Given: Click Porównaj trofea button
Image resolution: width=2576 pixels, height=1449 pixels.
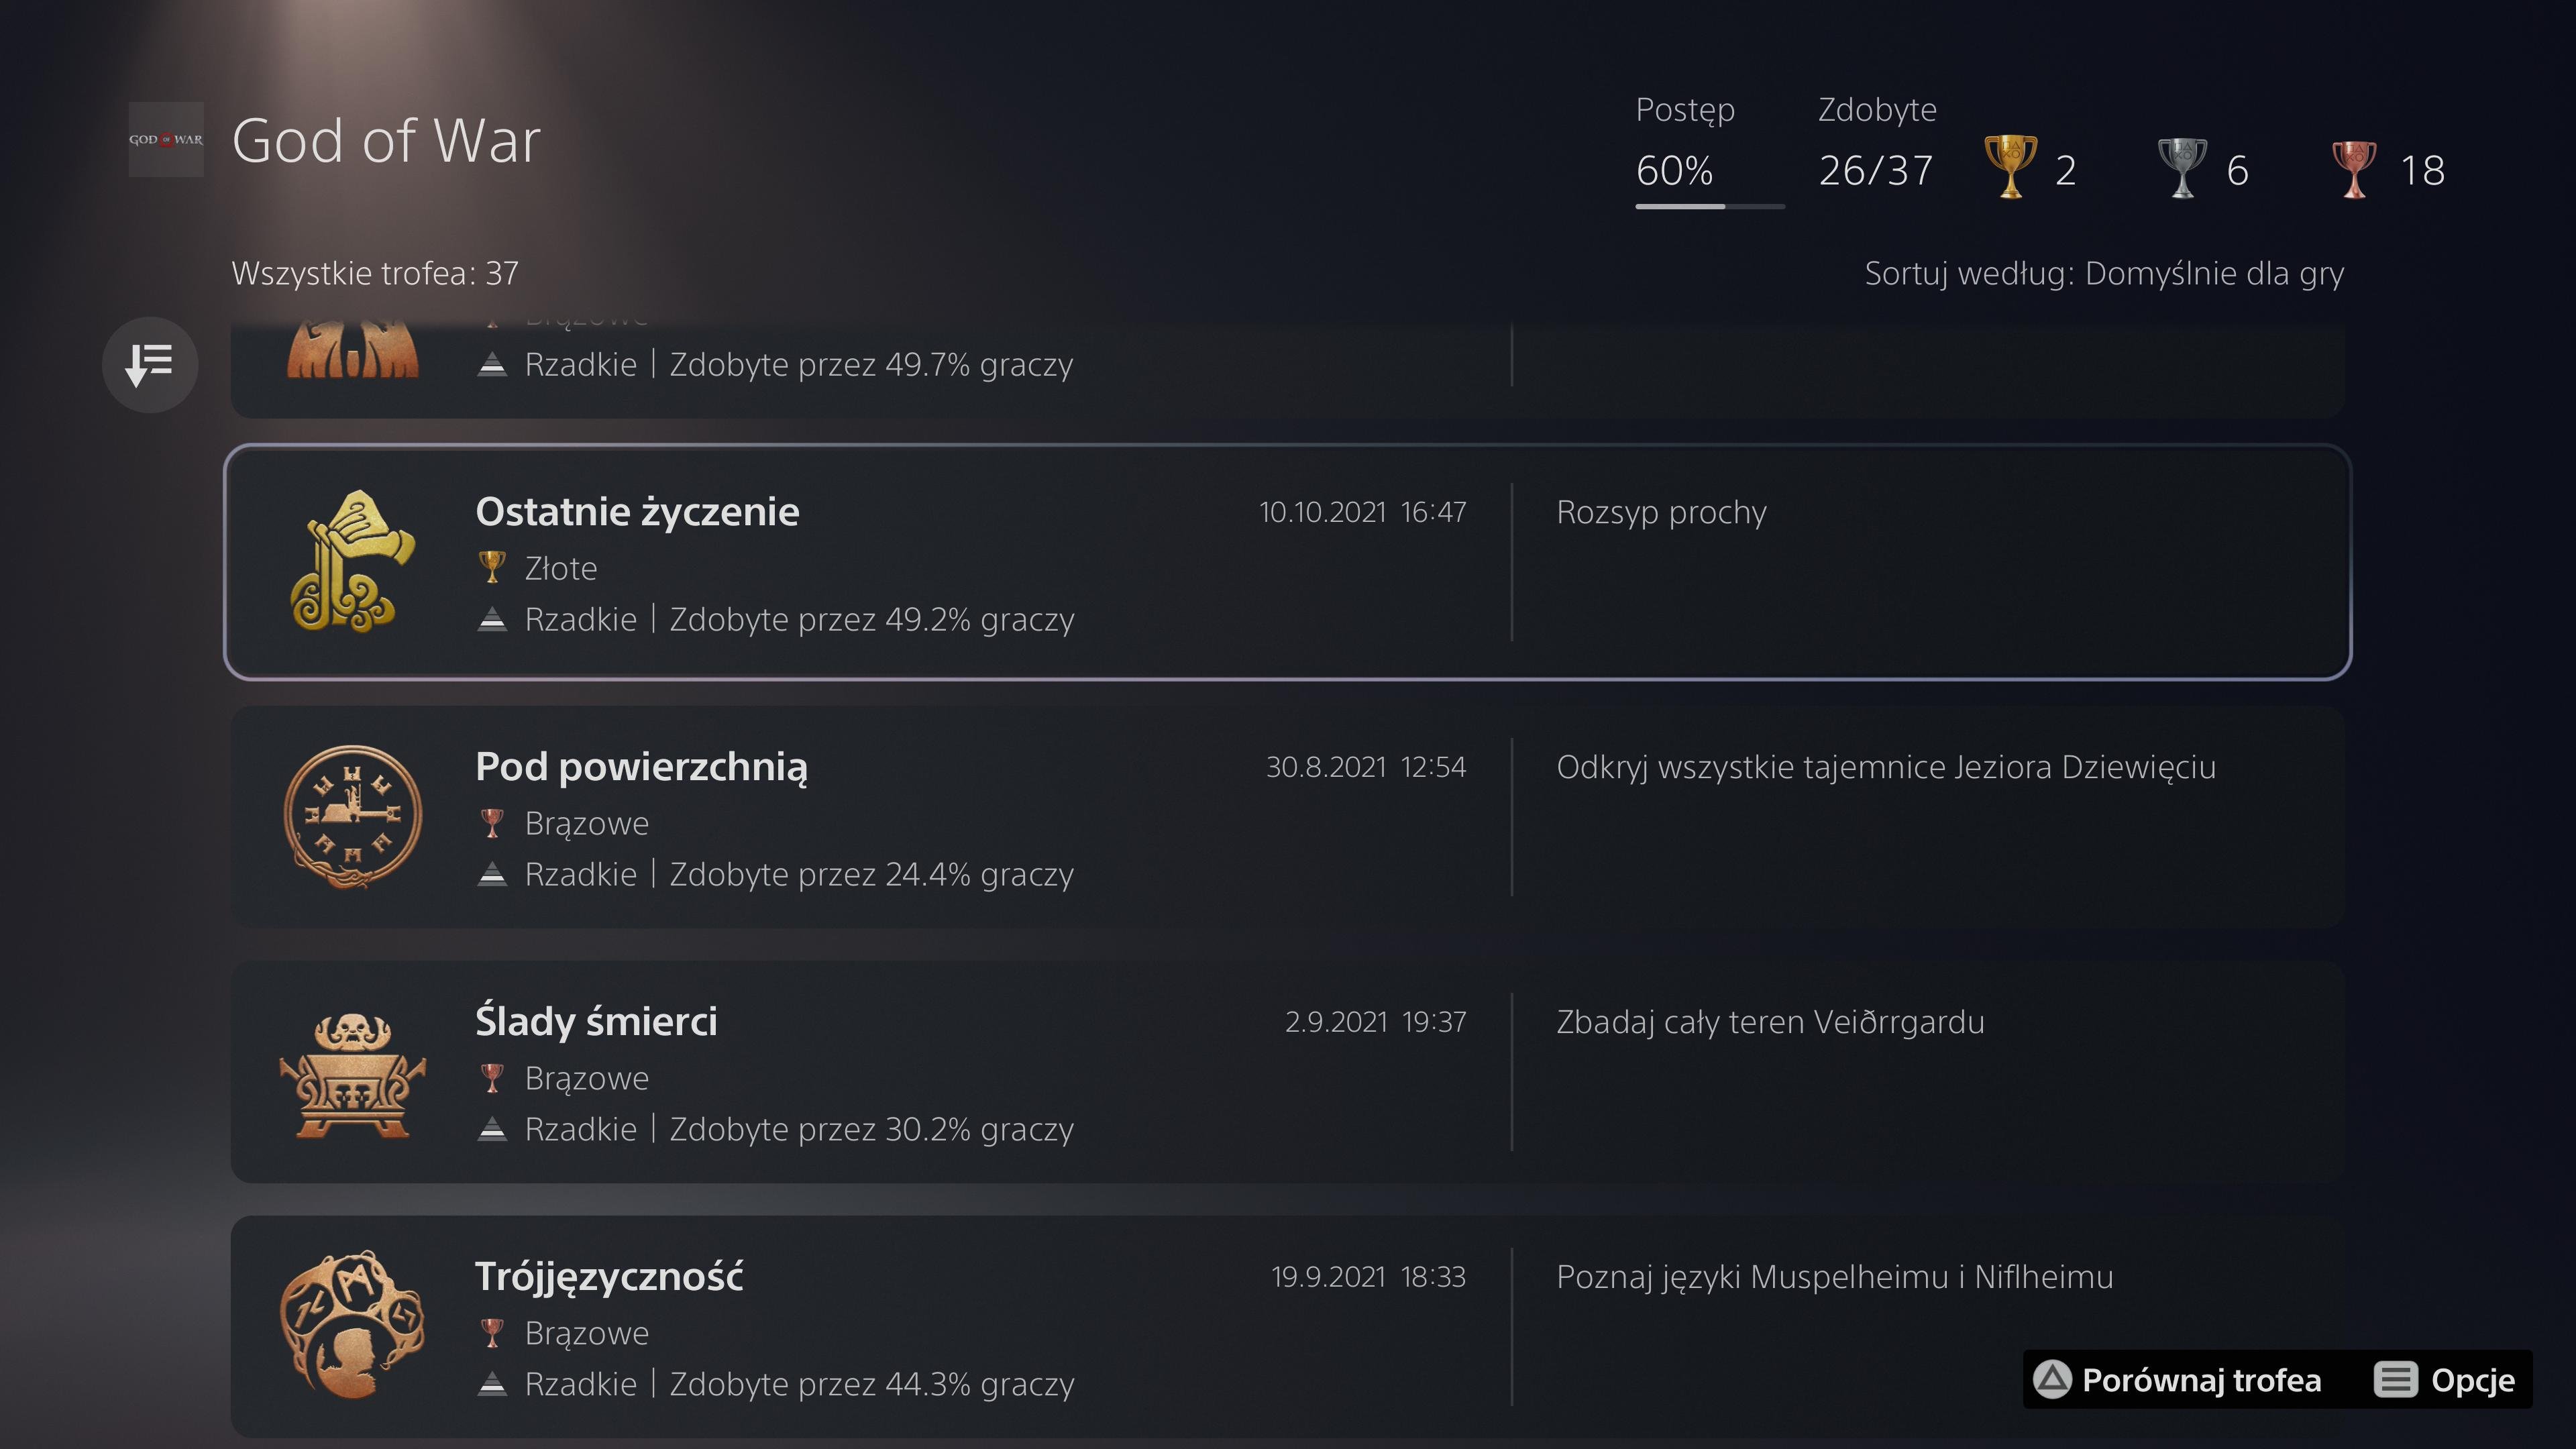Looking at the screenshot, I should pos(2177,1380).
